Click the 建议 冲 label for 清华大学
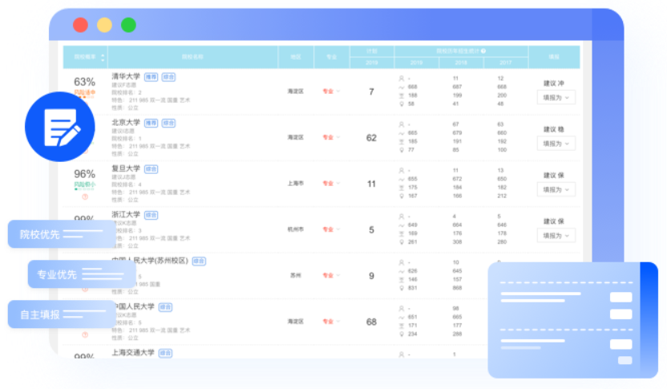This screenshot has height=389, width=667. (554, 83)
